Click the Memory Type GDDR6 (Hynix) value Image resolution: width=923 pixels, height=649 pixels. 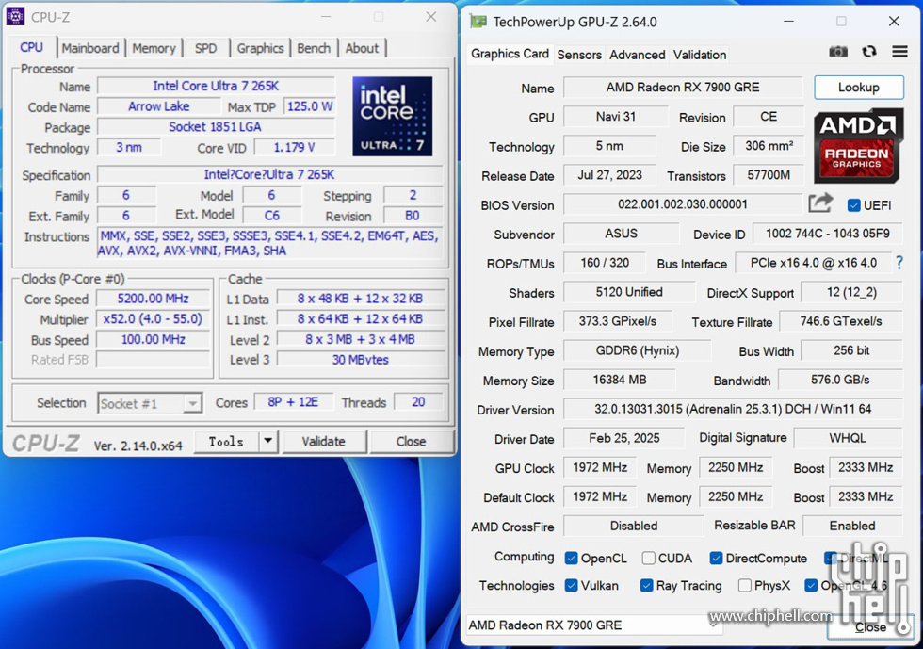tap(638, 350)
